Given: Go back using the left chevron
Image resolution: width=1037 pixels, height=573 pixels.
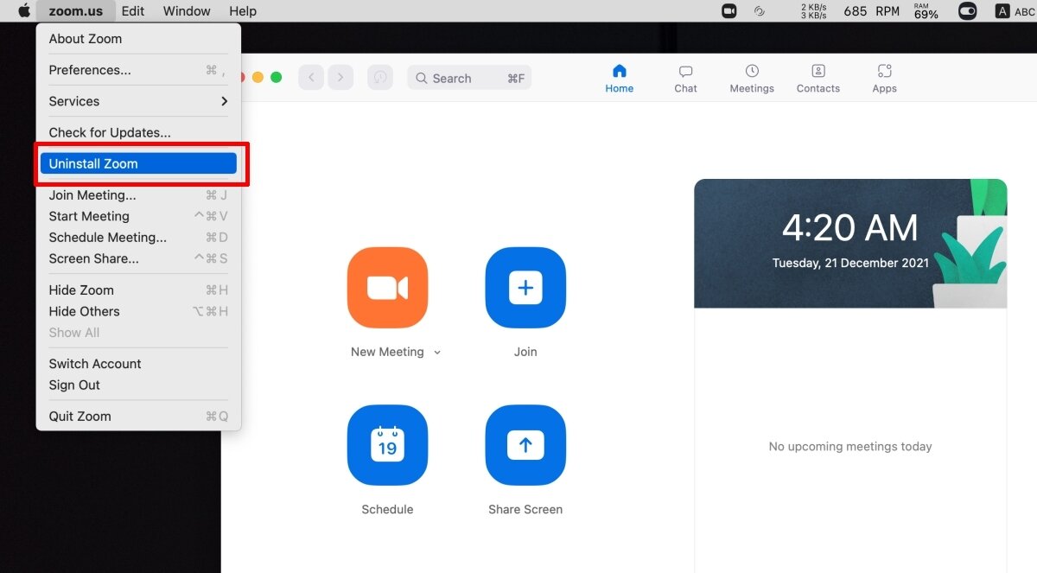Looking at the screenshot, I should [x=311, y=78].
